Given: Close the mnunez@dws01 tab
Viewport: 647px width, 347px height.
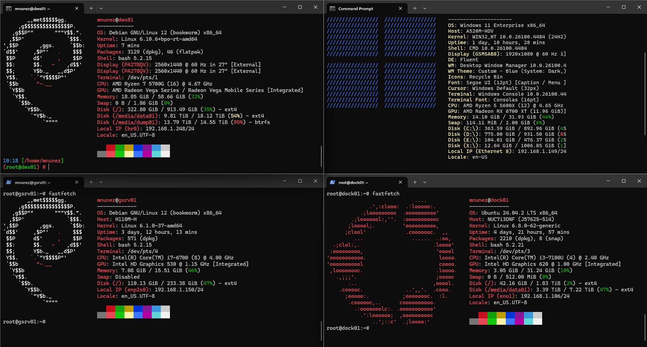Looking at the screenshot, I should [x=77, y=8].
